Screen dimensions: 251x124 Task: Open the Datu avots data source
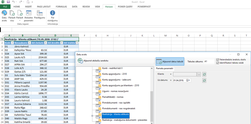pyautogui.click(x=4, y=15)
